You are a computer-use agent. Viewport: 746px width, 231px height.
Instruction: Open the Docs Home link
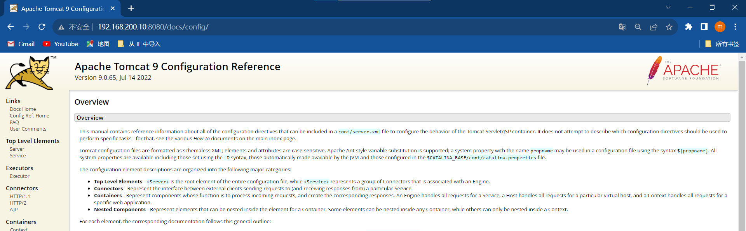pos(23,109)
